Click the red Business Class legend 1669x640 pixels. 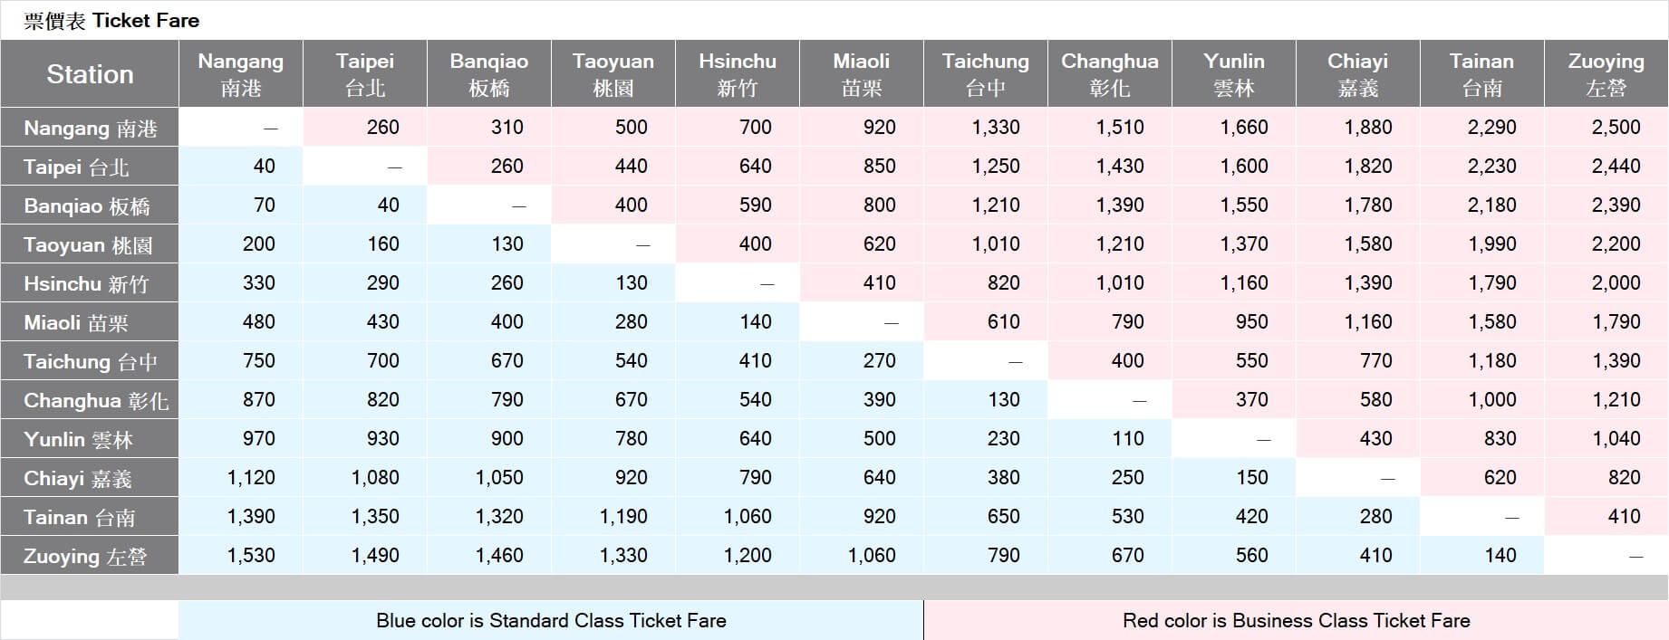1296,620
